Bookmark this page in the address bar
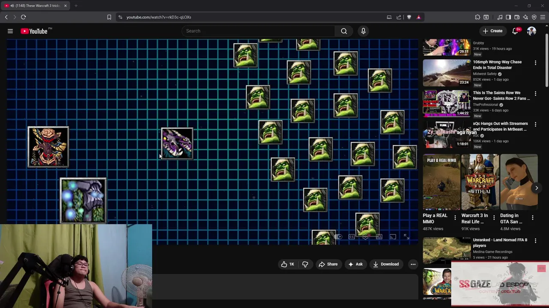 [109, 17]
